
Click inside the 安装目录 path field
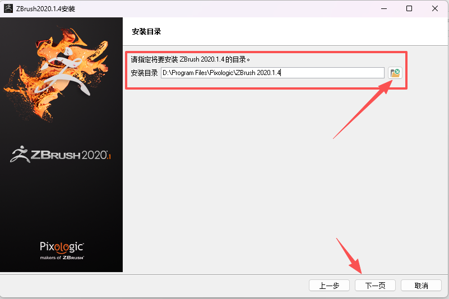(272, 73)
